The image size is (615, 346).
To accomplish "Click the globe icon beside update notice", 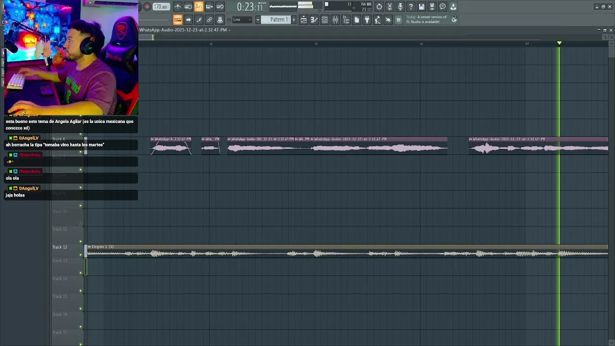I will (x=454, y=19).
